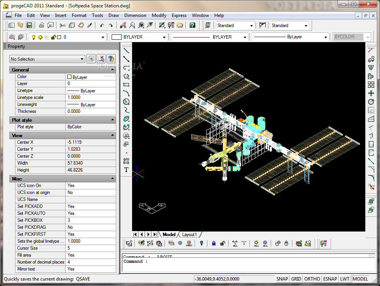Switch to the Layout1 tab
This screenshot has height=286, width=380.
pos(190,235)
